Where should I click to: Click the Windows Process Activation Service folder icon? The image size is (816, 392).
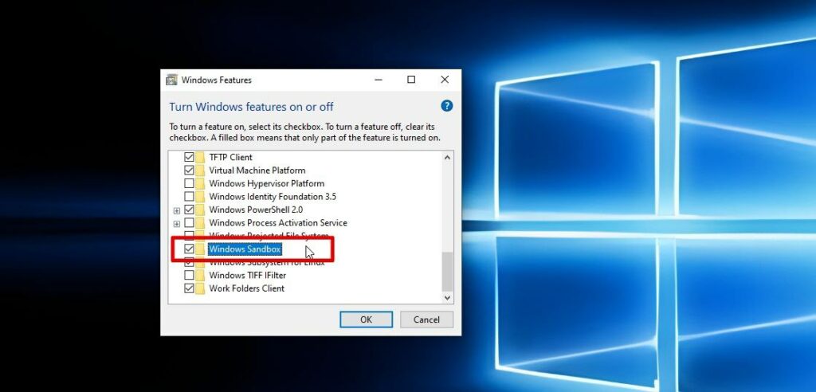[x=200, y=223]
